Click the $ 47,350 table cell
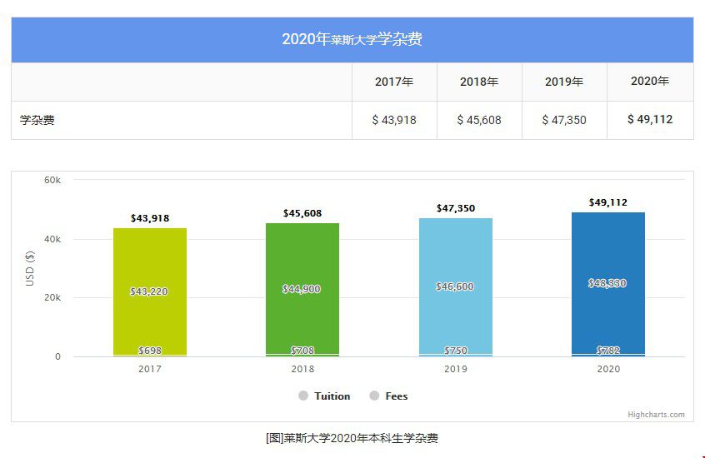This screenshot has width=705, height=458. (x=564, y=120)
